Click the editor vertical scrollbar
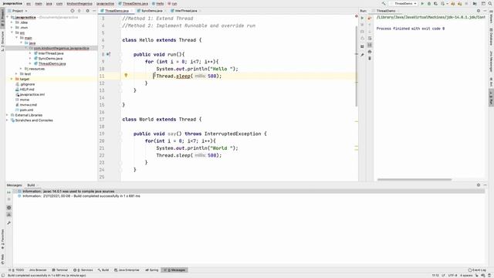 (357, 66)
